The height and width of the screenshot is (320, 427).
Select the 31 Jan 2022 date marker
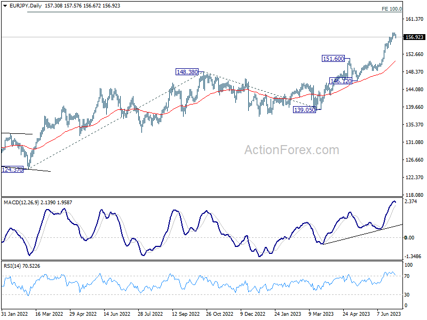pyautogui.click(x=15, y=314)
